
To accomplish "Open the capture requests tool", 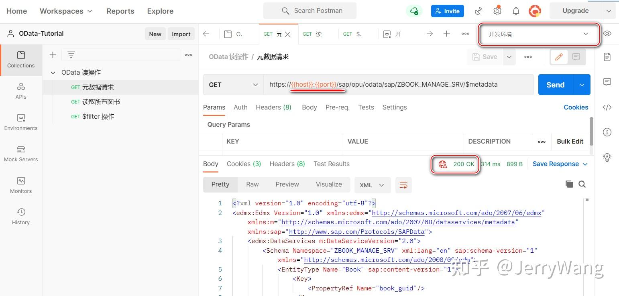I will pyautogui.click(x=478, y=11).
